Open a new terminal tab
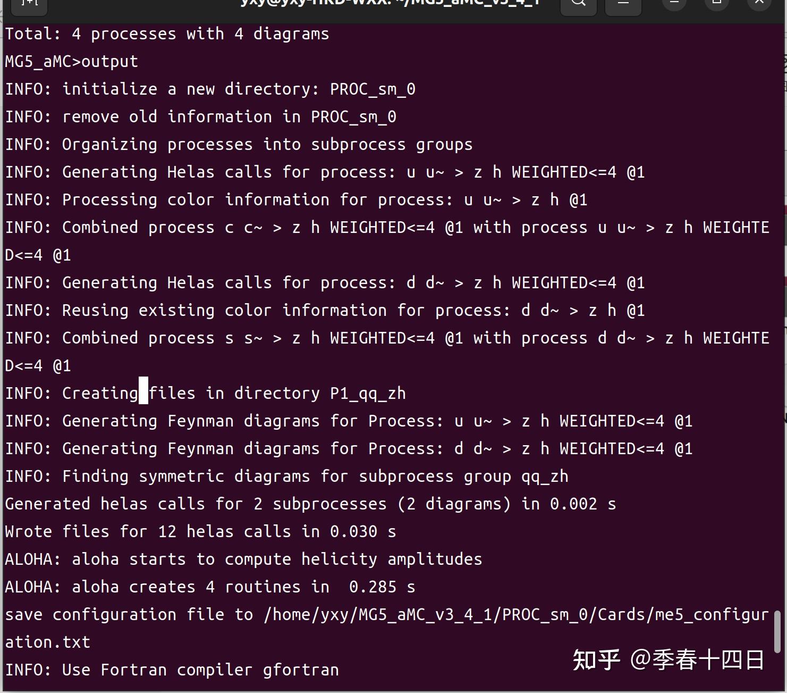The image size is (787, 693). pyautogui.click(x=30, y=3)
